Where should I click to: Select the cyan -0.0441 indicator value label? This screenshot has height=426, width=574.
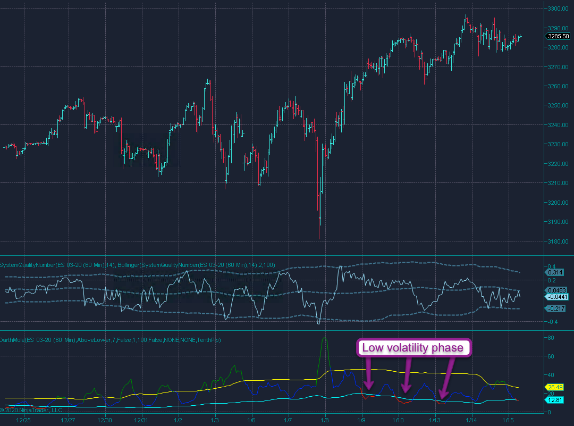(558, 296)
